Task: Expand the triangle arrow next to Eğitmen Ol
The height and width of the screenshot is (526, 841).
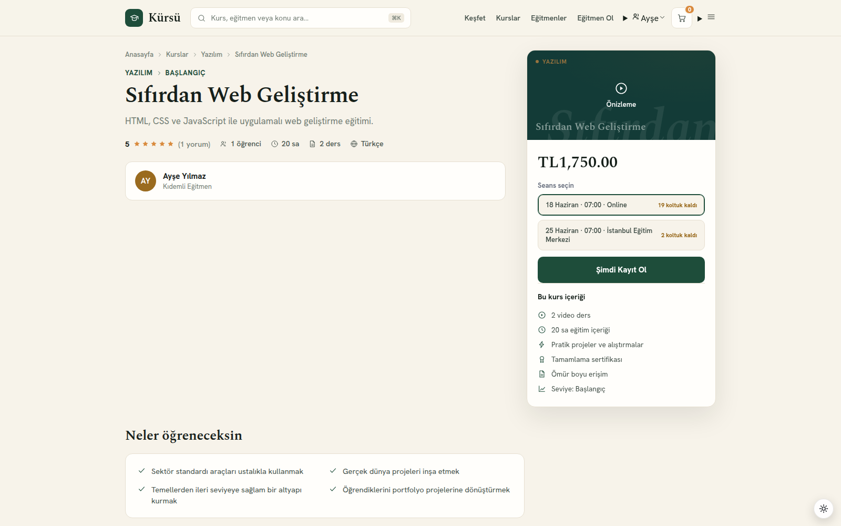Action: [625, 18]
